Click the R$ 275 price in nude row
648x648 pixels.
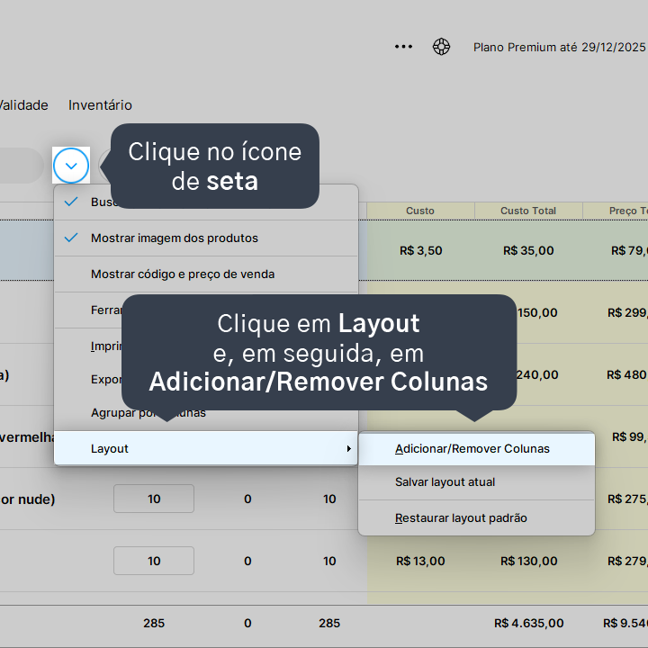point(627,499)
